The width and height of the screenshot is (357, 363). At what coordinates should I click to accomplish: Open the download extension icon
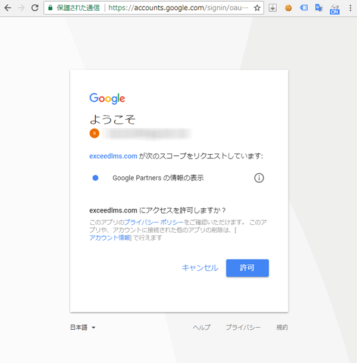[x=273, y=8]
